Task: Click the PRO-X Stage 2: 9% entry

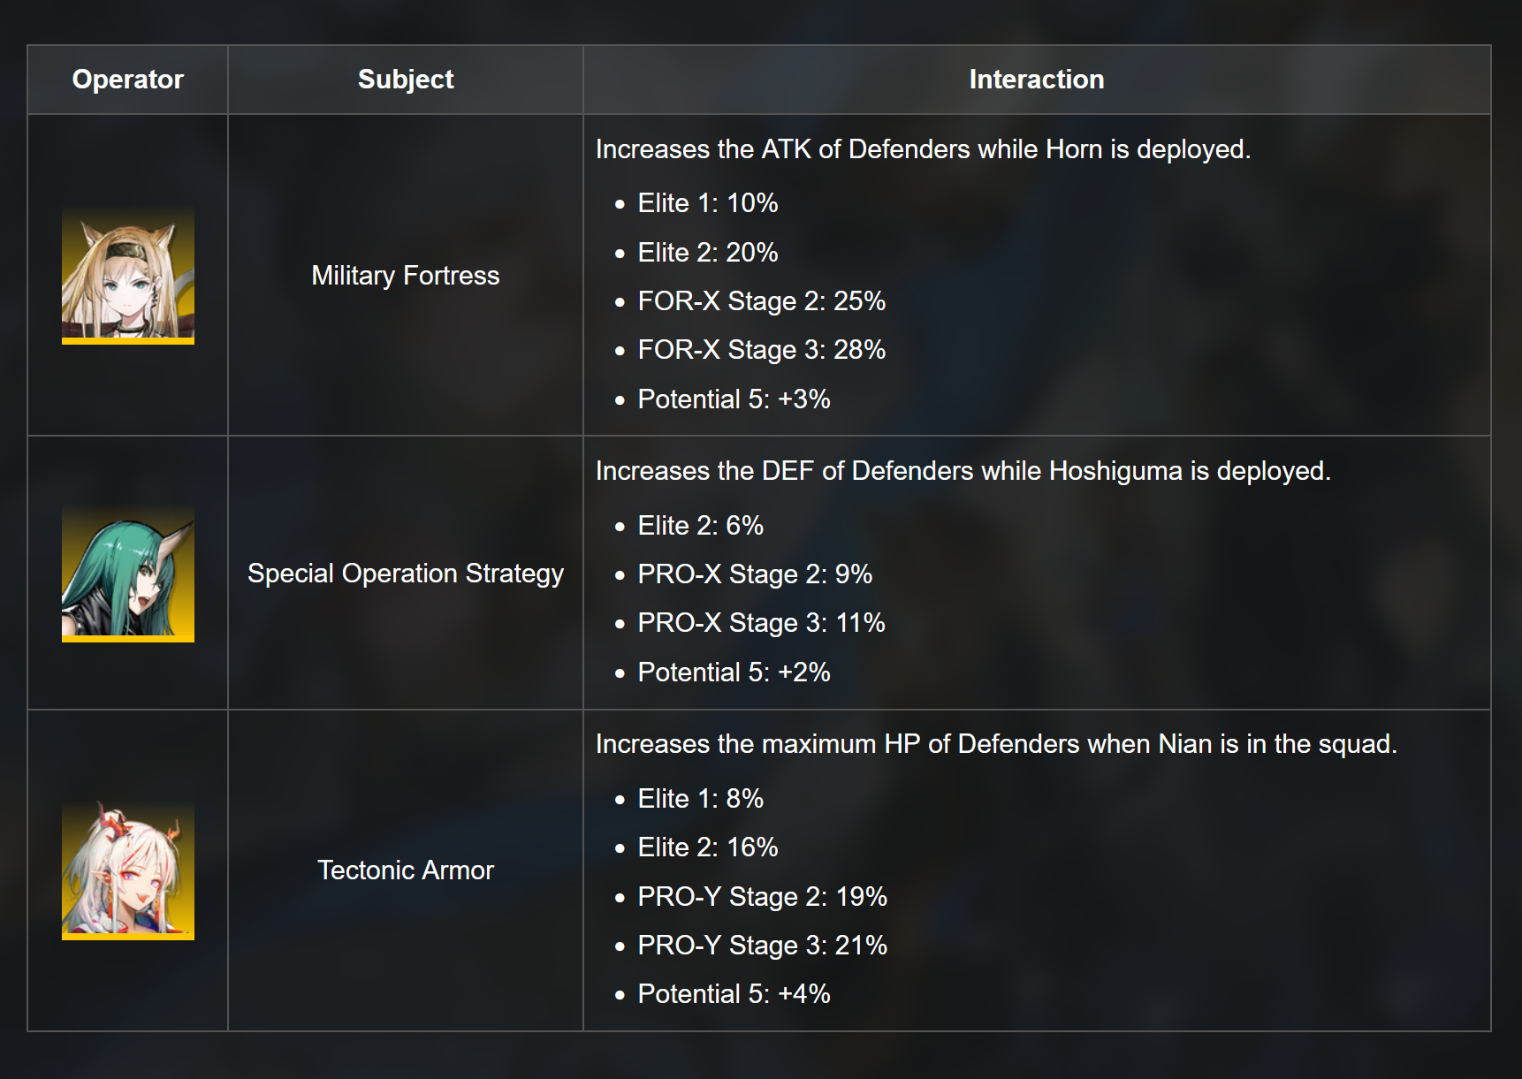Action: (x=755, y=574)
